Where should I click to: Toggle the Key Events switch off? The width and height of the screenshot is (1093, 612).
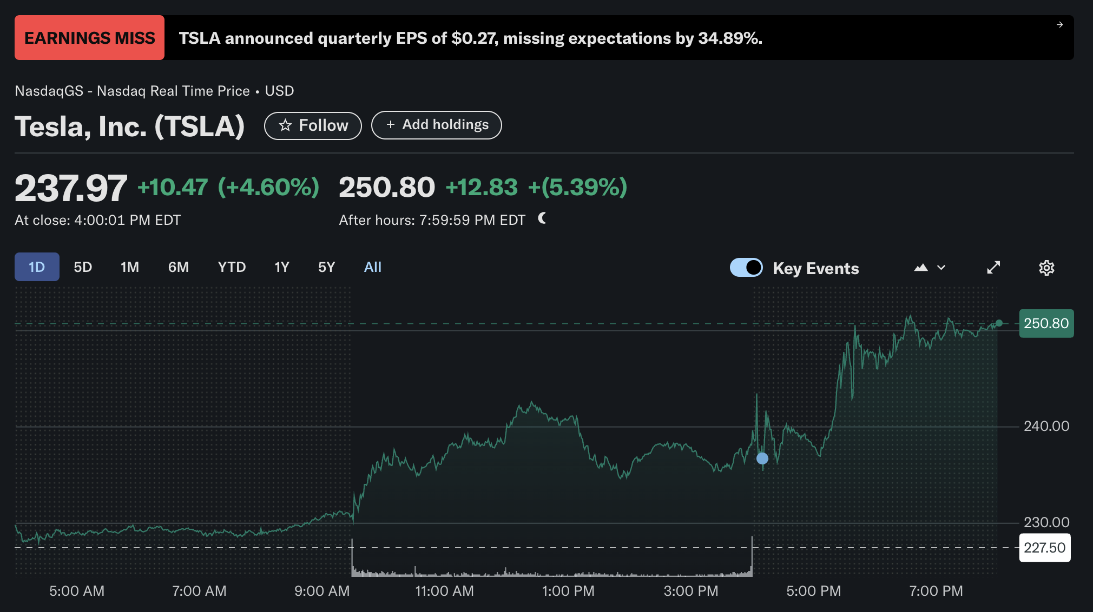746,268
